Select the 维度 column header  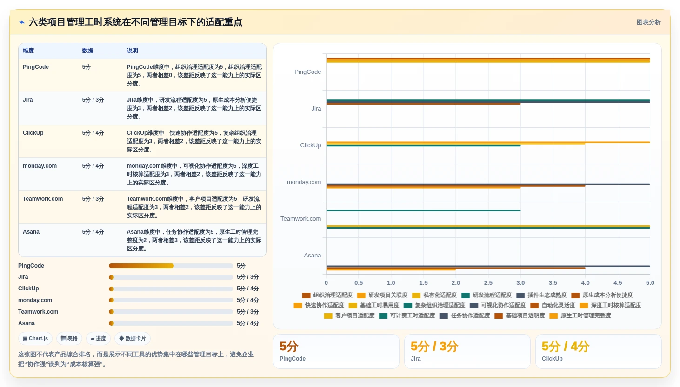[x=28, y=51]
